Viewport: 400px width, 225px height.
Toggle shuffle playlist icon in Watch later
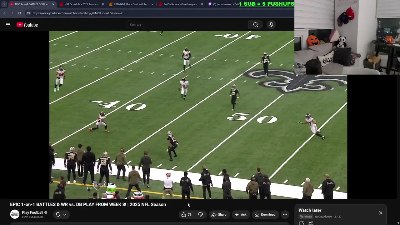tap(310, 223)
